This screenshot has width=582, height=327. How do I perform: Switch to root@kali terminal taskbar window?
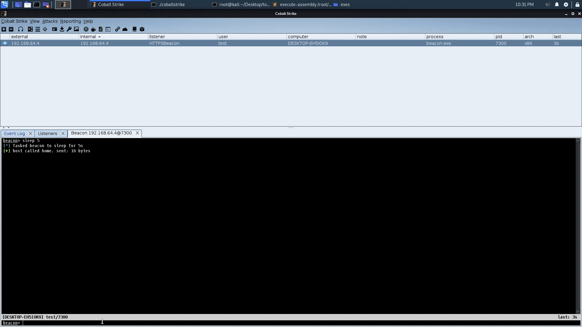pos(241,5)
